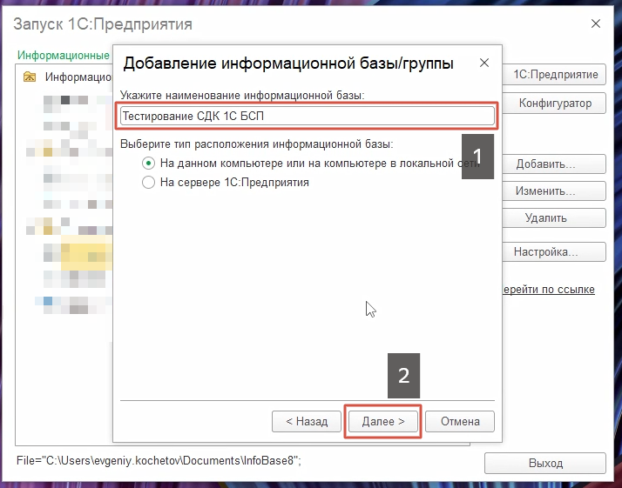Click the gray annotation marker numbered 2

click(403, 375)
